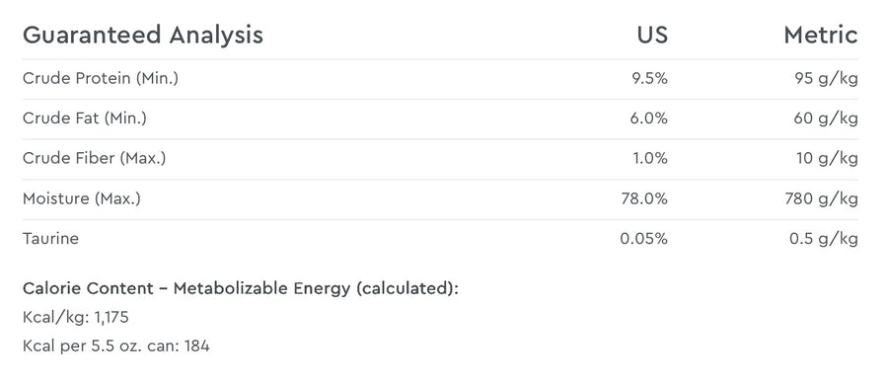Screen dimensions: 888x383
Task: Select the US column header
Action: pos(652,36)
